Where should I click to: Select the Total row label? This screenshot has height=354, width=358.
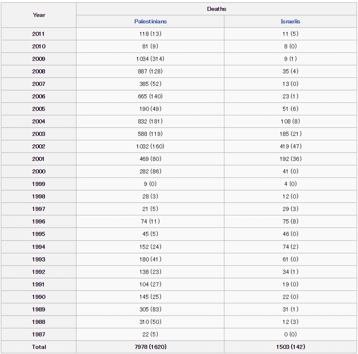tap(38, 347)
